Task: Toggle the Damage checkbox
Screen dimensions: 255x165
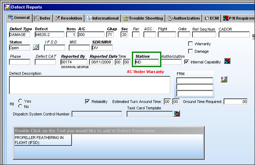Action: pos(190,51)
